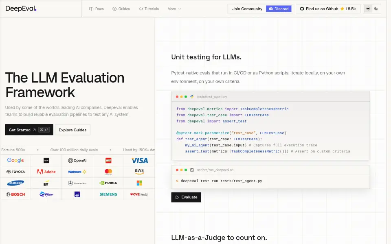Join the Discord community

click(279, 9)
